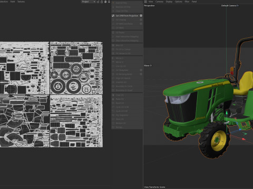Choose Fit UV to Canvas

coord(127,49)
